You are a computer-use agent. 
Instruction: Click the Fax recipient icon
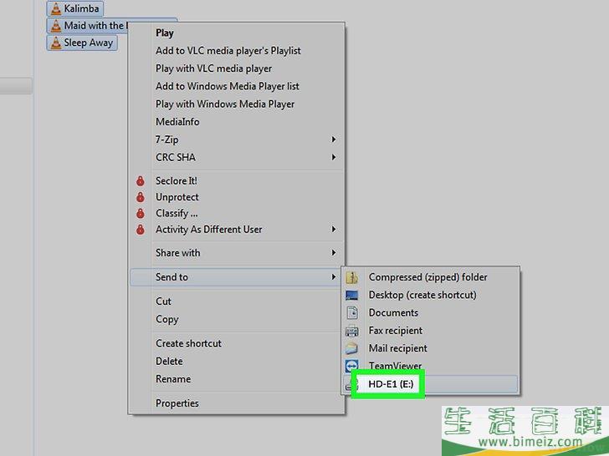(x=353, y=331)
